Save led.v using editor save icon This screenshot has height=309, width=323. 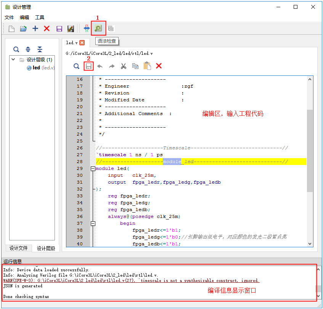tap(88, 66)
